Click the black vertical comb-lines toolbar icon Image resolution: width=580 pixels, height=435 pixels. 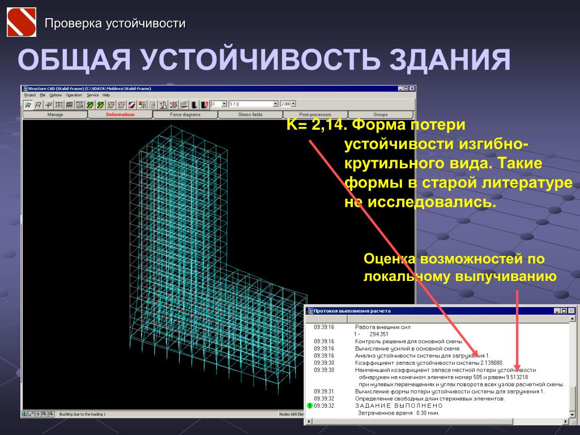[69, 105]
